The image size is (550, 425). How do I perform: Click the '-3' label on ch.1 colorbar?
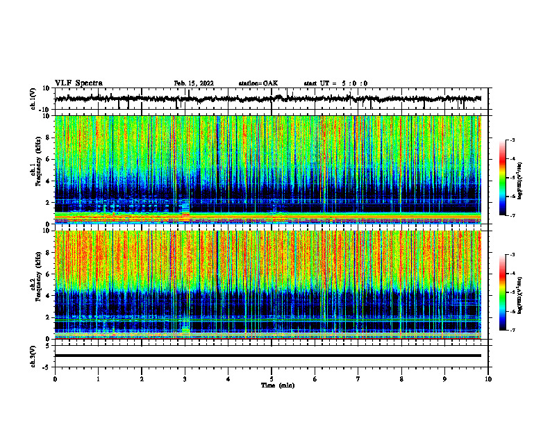pos(512,140)
